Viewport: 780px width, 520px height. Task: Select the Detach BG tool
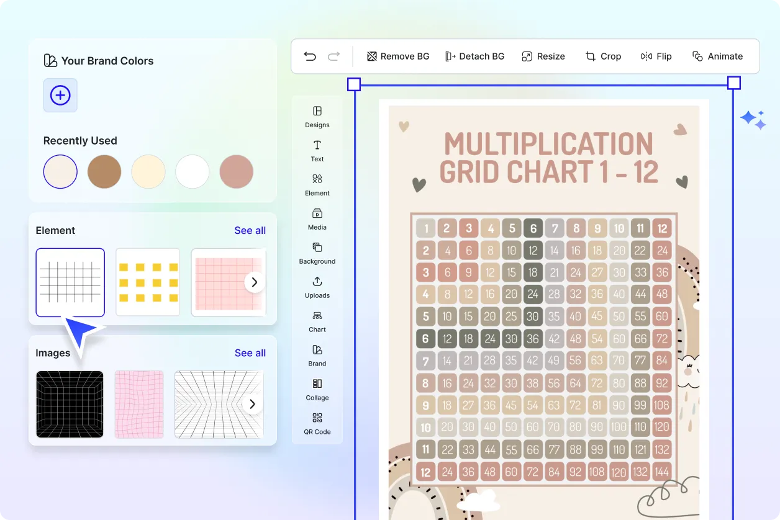[474, 56]
